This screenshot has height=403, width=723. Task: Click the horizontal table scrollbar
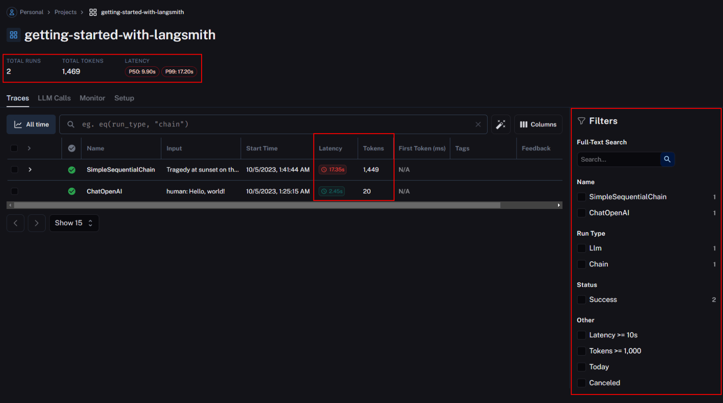click(257, 205)
